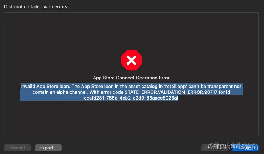Click the word transparent in the message
The width and height of the screenshot is (264, 154).
pos(220,87)
